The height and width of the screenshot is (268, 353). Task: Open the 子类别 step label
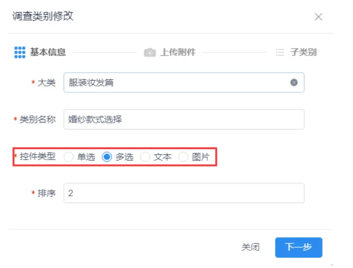click(x=303, y=53)
